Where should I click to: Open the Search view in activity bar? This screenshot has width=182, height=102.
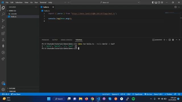(3, 14)
